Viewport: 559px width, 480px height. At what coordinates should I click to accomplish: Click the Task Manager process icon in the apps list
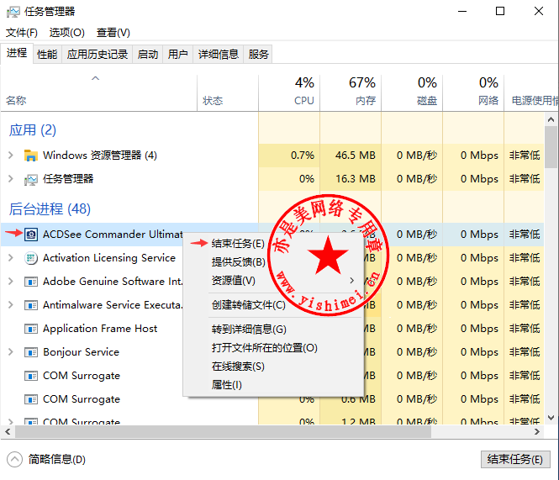tap(30, 179)
